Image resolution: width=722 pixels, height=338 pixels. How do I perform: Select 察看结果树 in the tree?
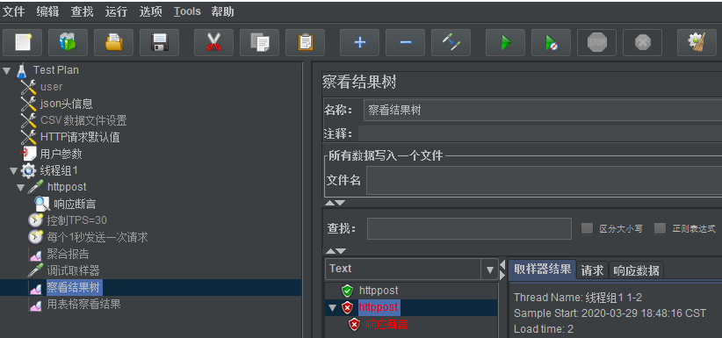click(x=74, y=288)
